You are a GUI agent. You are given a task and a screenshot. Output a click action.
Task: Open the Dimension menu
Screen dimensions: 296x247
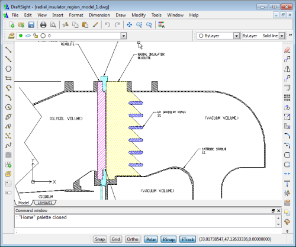pyautogui.click(x=99, y=15)
